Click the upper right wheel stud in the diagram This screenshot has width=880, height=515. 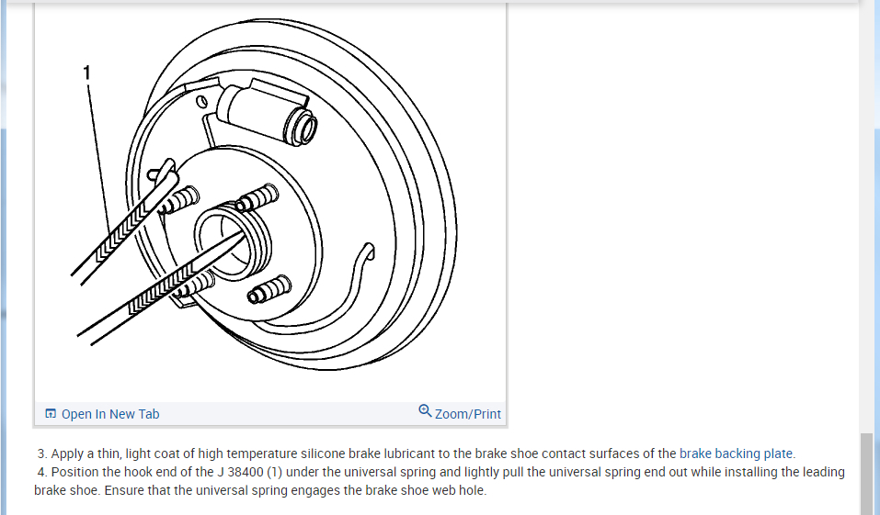(x=257, y=197)
